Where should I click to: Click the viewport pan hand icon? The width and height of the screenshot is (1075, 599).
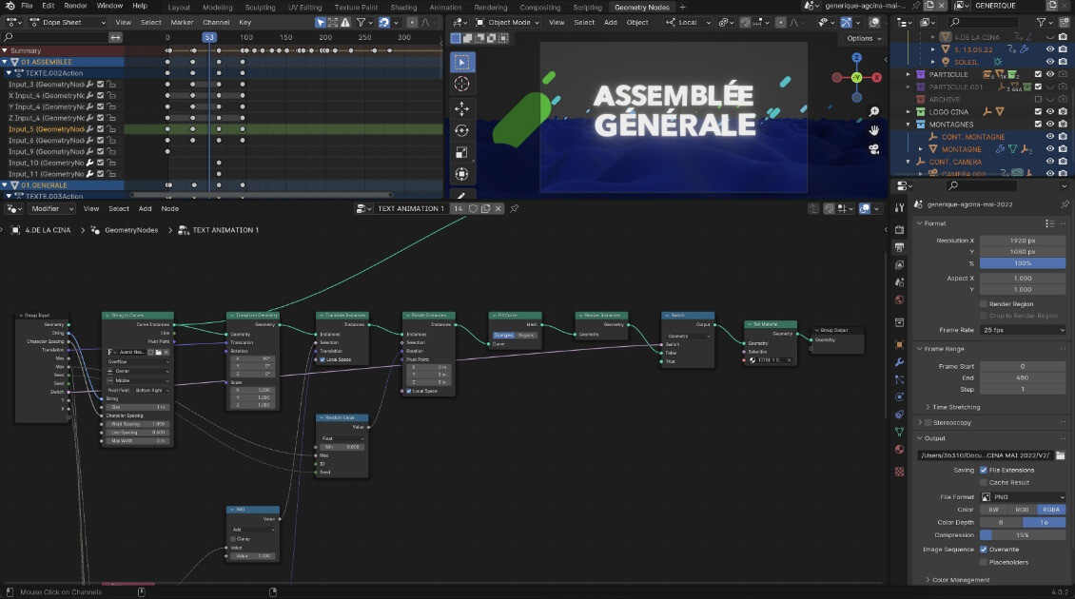tap(874, 130)
